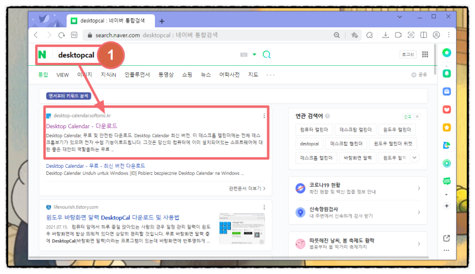Reload the page with the refresh icon

point(62,35)
